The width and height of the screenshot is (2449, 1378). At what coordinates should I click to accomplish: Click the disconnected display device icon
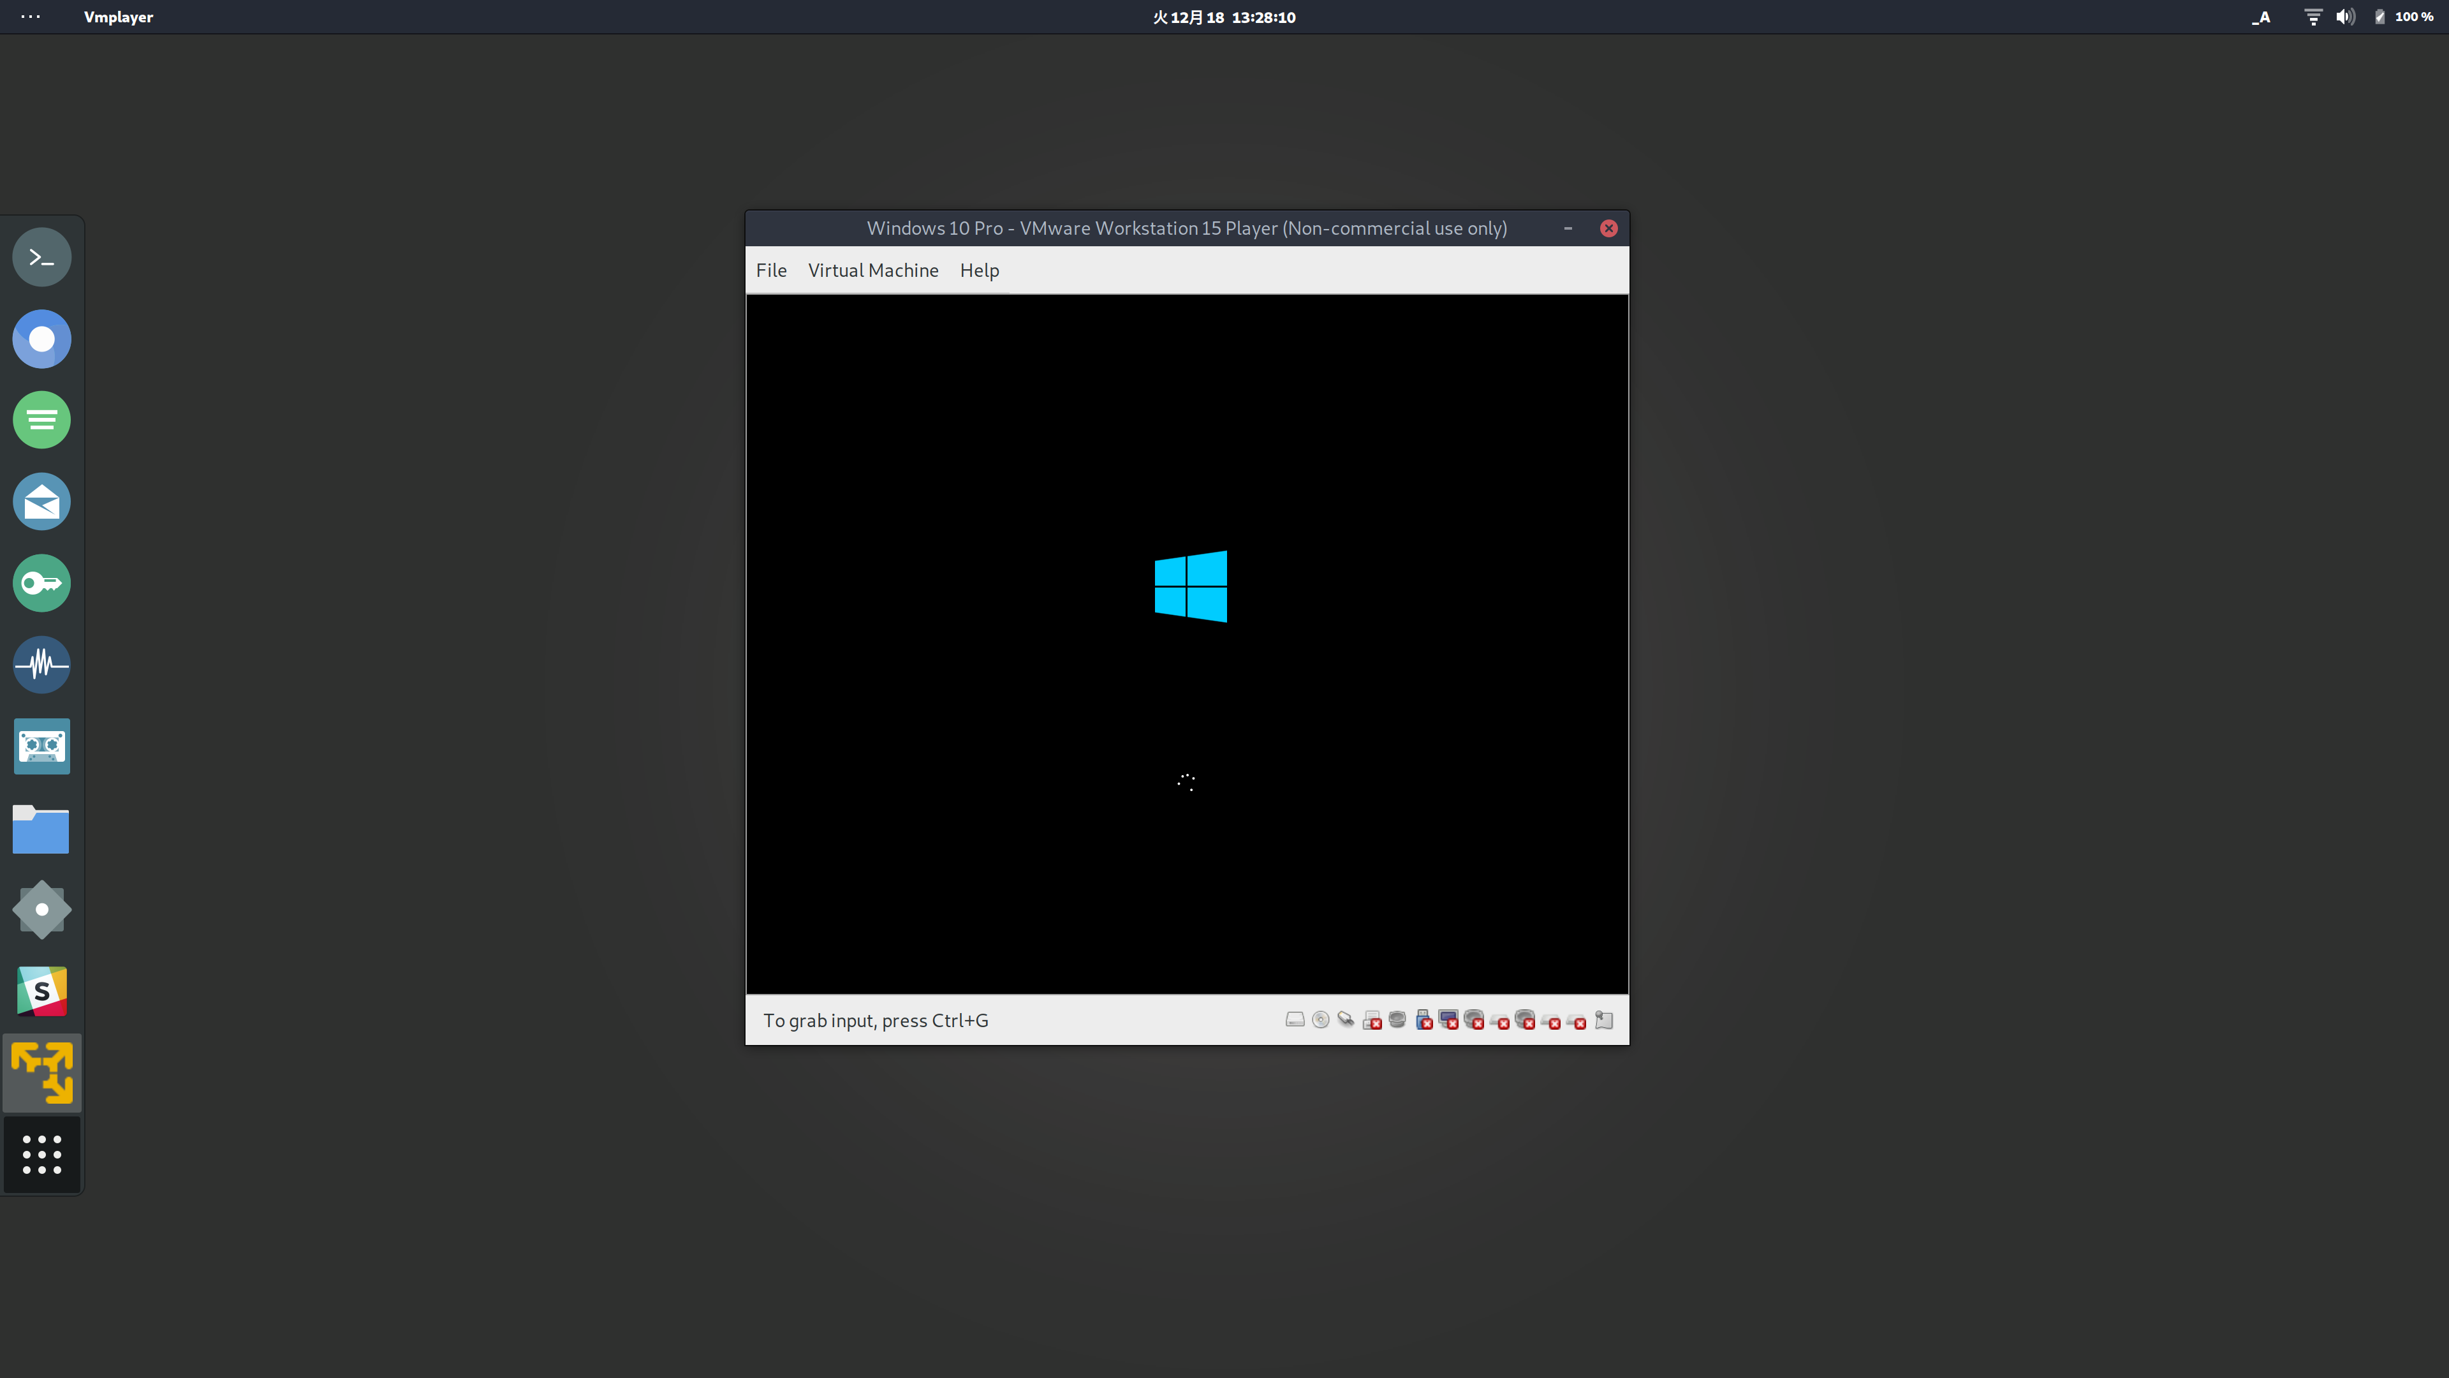coord(1448,1019)
